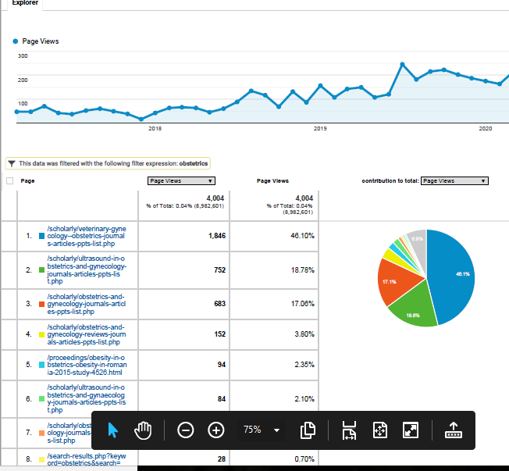Click the share upload icon

point(453,430)
